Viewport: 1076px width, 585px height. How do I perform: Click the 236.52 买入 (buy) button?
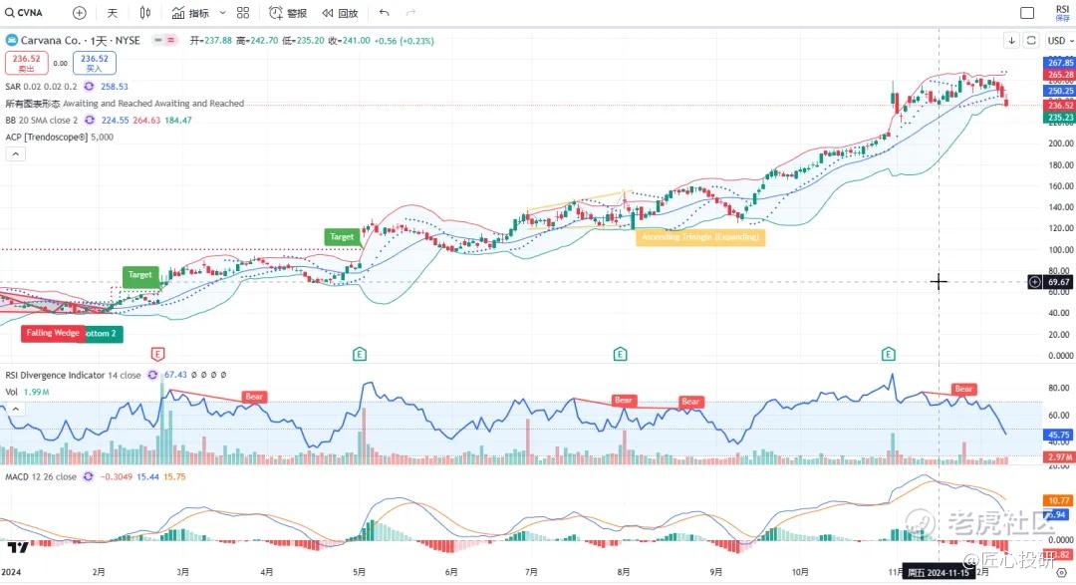tap(94, 63)
